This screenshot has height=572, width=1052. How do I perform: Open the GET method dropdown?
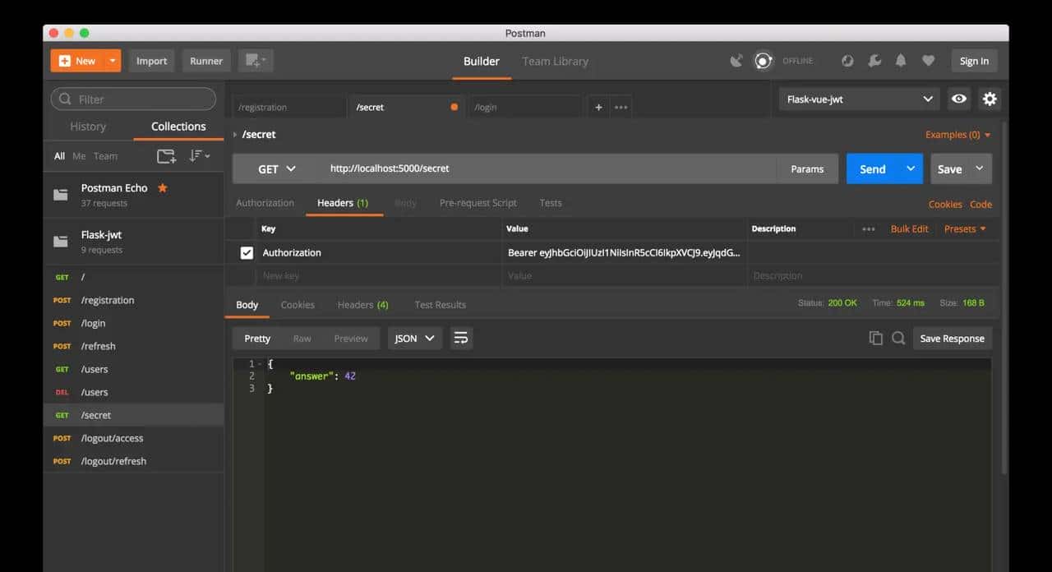(x=276, y=168)
